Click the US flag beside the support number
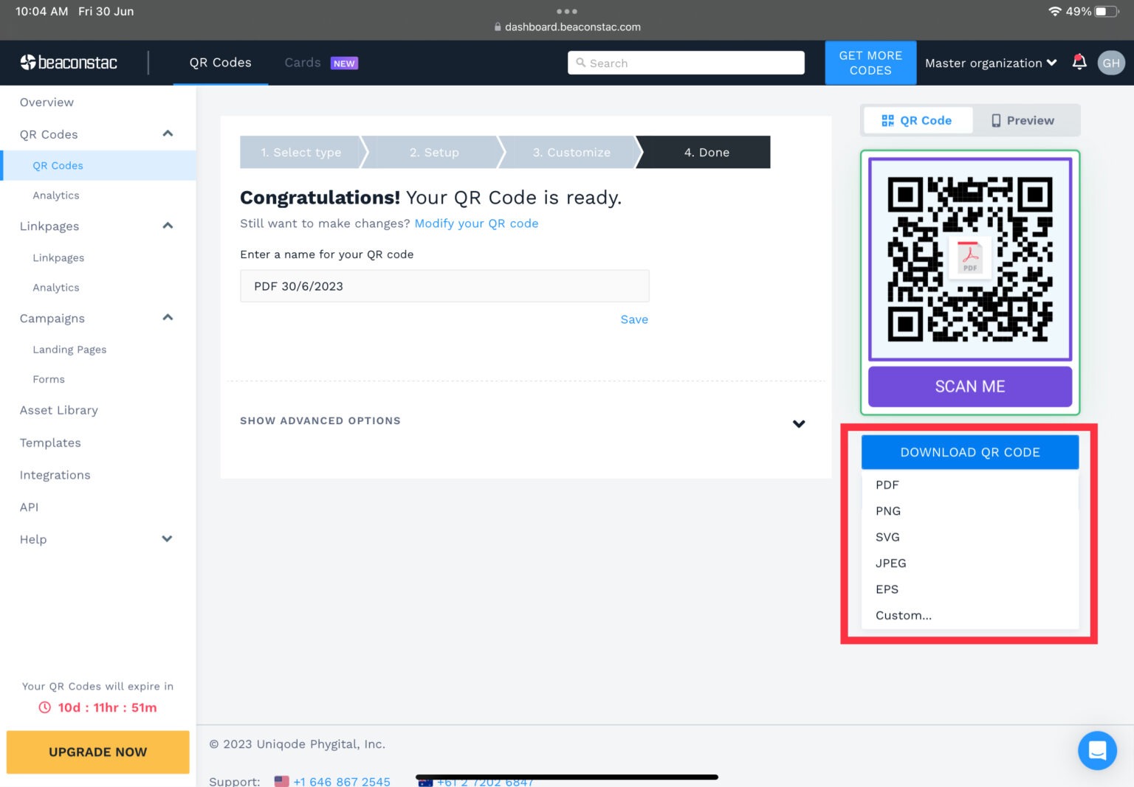The width and height of the screenshot is (1134, 787). tap(281, 780)
